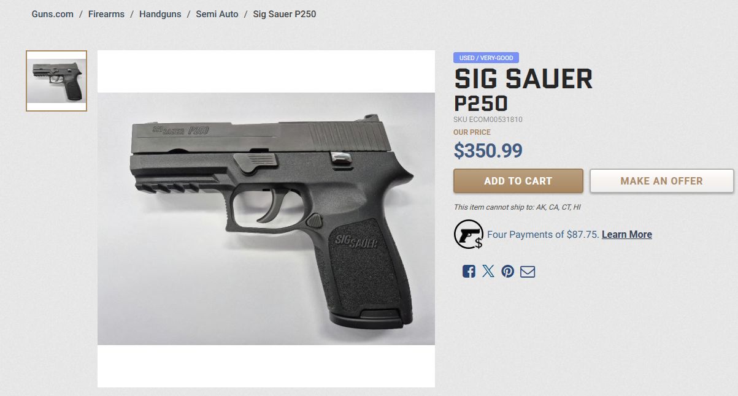Click the Sig Sauer P250 breadcrumb
This screenshot has height=396, width=738.
[285, 13]
